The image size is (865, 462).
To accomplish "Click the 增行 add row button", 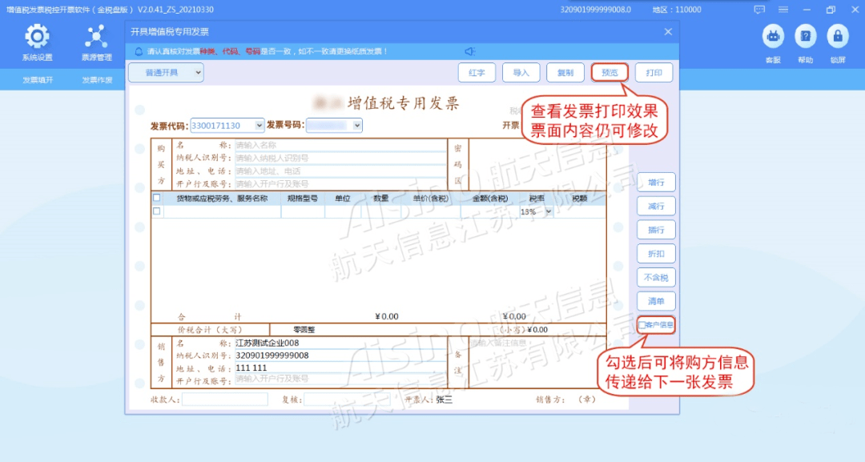I will tap(656, 183).
